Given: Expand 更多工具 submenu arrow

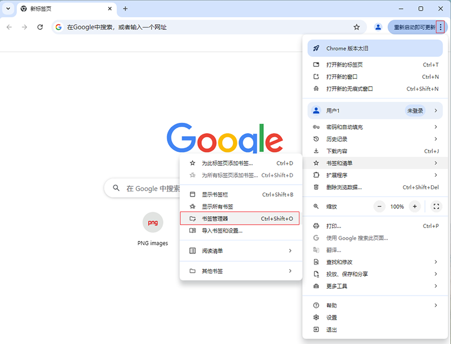Looking at the screenshot, I should pyautogui.click(x=436, y=286).
